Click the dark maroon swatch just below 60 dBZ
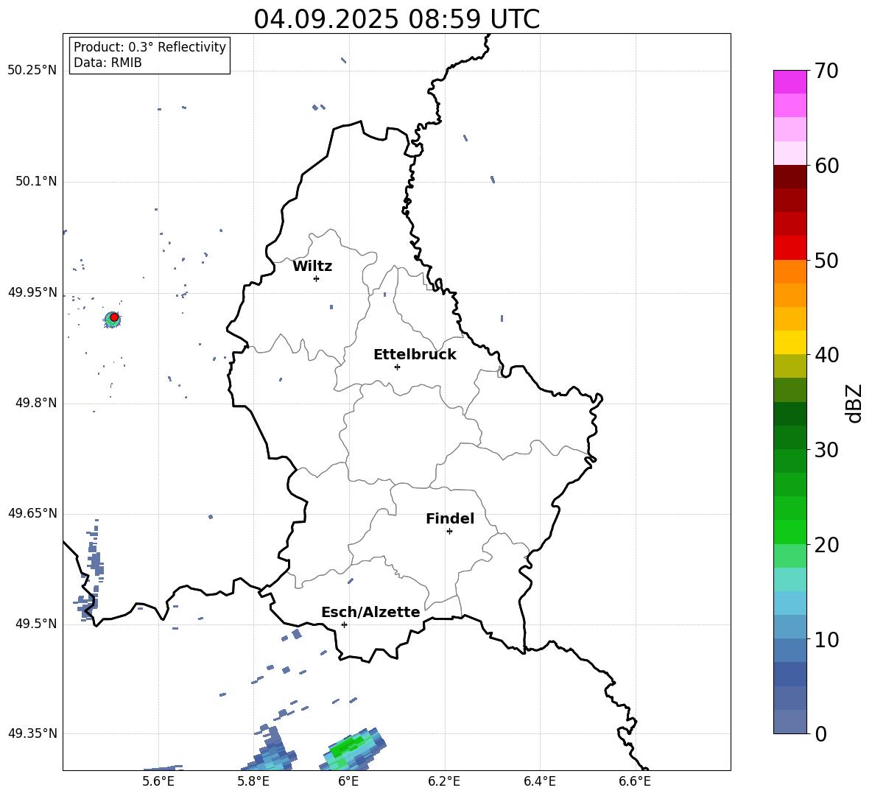Image resolution: width=872 pixels, height=796 pixels. coord(790,177)
